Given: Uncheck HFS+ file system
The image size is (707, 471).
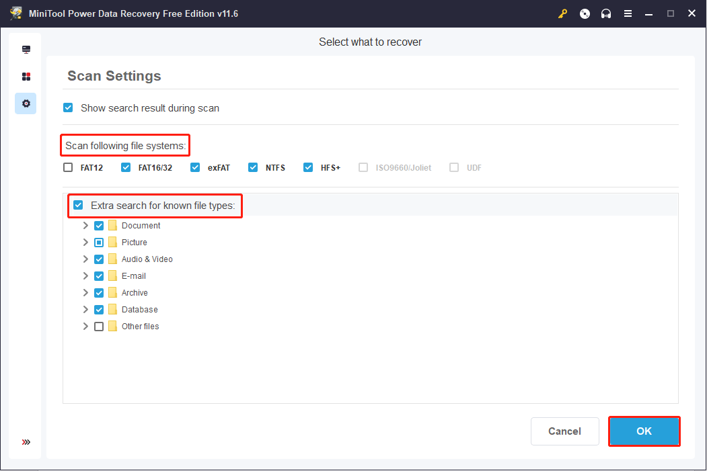Looking at the screenshot, I should pos(308,167).
